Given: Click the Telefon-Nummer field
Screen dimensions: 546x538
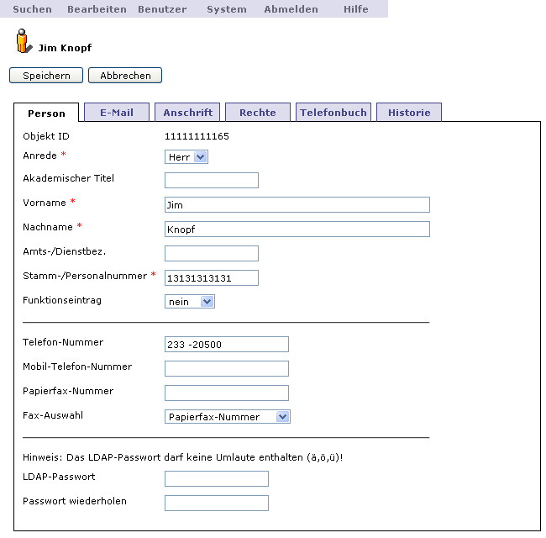Looking at the screenshot, I should coord(227,344).
